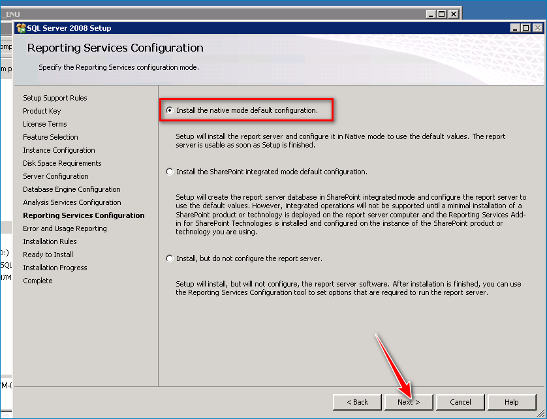The height and width of the screenshot is (419, 547).
Task: Click the native mode description paragraph
Action: tap(341, 140)
